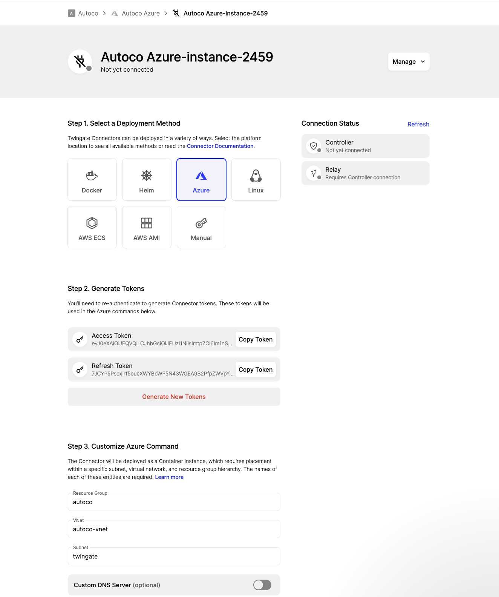Copy the Access Token
Image resolution: width=499 pixels, height=597 pixels.
point(256,339)
